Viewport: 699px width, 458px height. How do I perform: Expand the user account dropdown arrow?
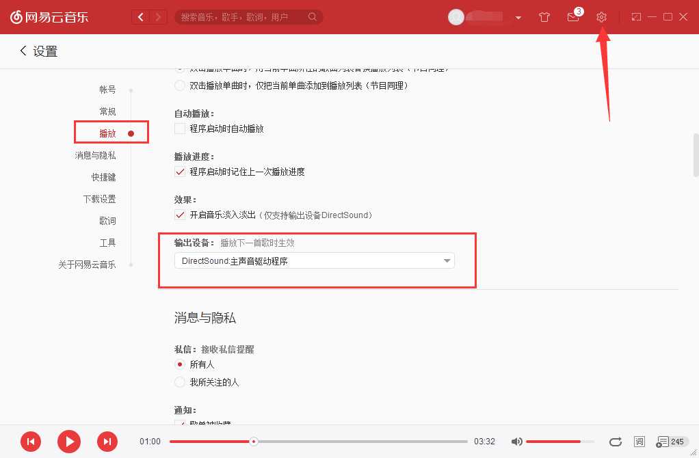pos(518,17)
